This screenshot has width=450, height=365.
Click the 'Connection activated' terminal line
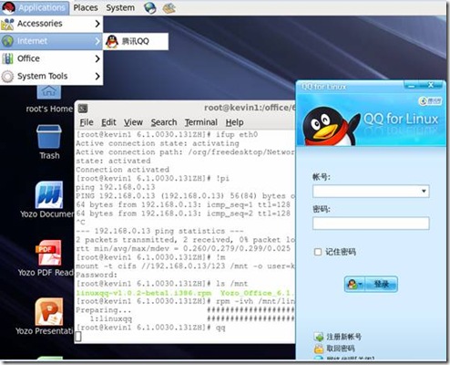point(122,170)
